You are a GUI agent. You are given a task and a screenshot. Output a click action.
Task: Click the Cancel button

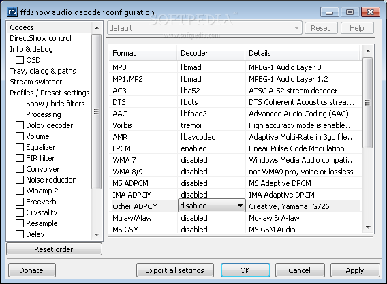tap(300, 270)
